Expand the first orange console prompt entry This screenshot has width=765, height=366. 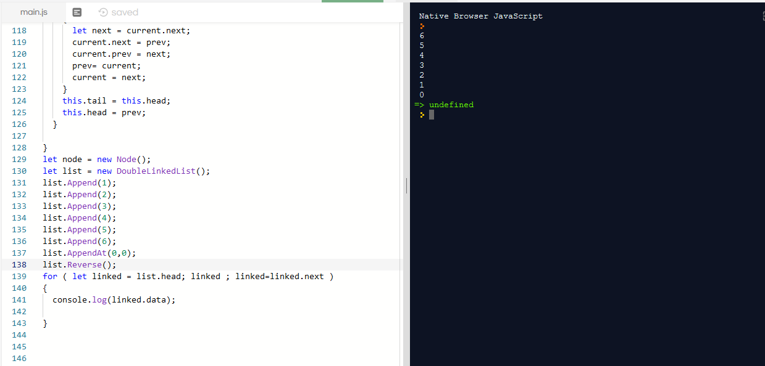tap(422, 26)
